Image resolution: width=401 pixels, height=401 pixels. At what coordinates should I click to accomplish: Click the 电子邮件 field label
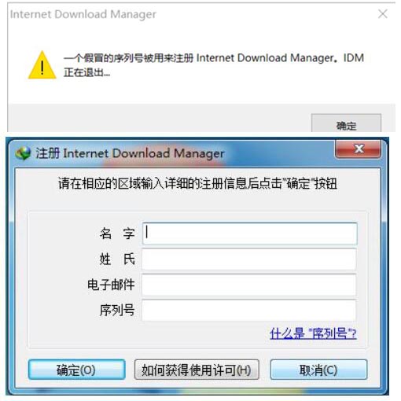pyautogui.click(x=111, y=285)
